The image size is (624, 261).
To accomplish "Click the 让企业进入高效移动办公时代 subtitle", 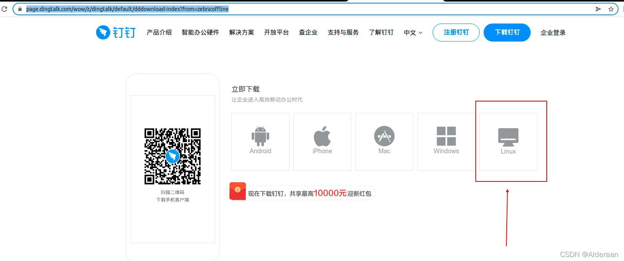I will 267,100.
